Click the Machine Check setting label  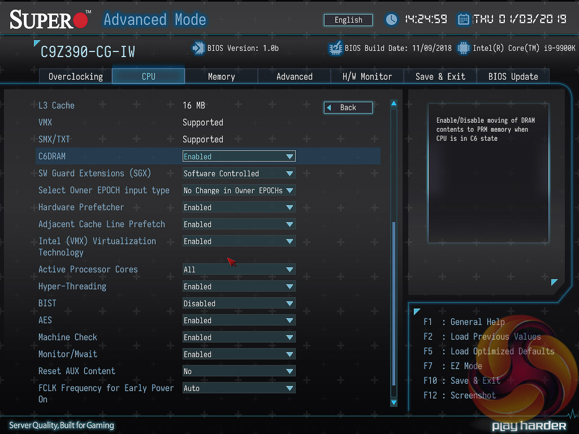point(68,337)
